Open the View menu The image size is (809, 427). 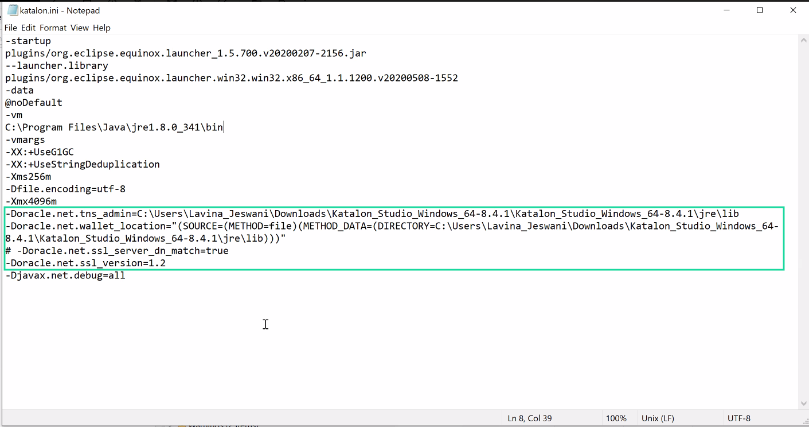80,28
